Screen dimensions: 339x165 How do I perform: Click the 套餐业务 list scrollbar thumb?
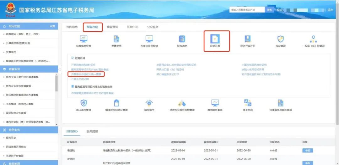tap(56, 83)
